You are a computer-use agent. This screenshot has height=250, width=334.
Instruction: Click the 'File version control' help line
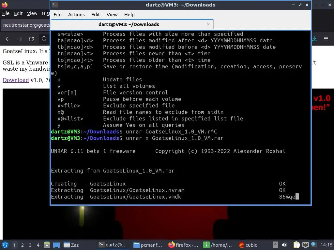[135, 93]
